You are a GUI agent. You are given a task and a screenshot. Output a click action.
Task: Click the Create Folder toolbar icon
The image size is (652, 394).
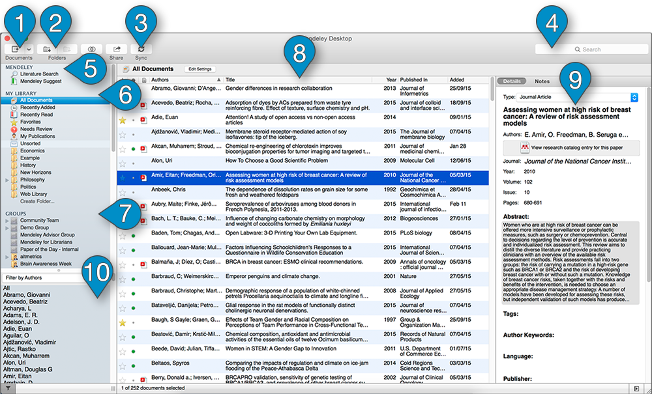pyautogui.click(x=47, y=49)
